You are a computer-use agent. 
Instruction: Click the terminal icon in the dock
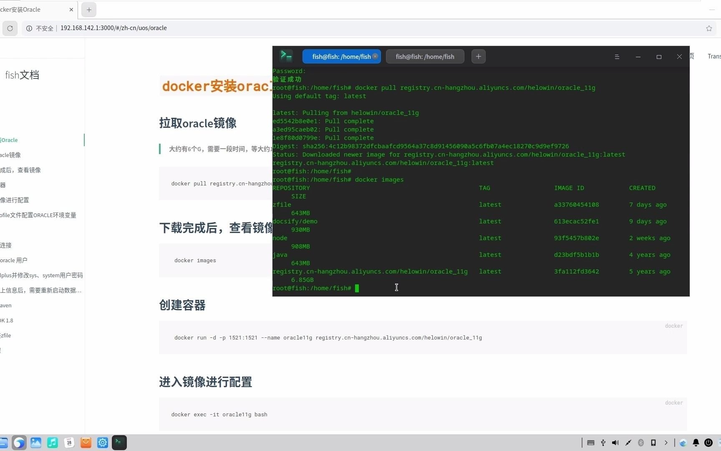point(119,443)
